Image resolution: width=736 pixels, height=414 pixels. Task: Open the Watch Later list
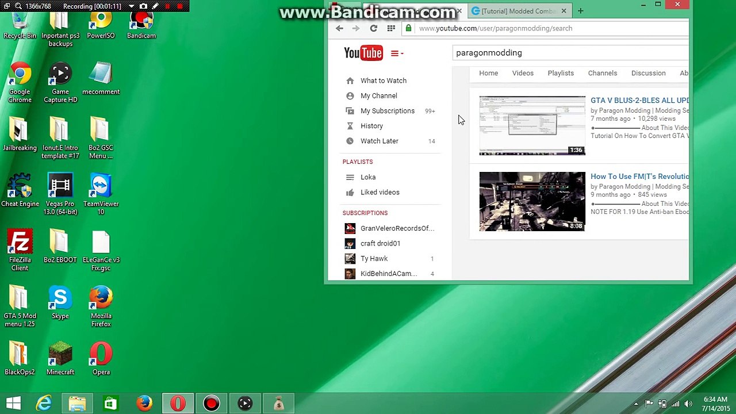point(379,141)
